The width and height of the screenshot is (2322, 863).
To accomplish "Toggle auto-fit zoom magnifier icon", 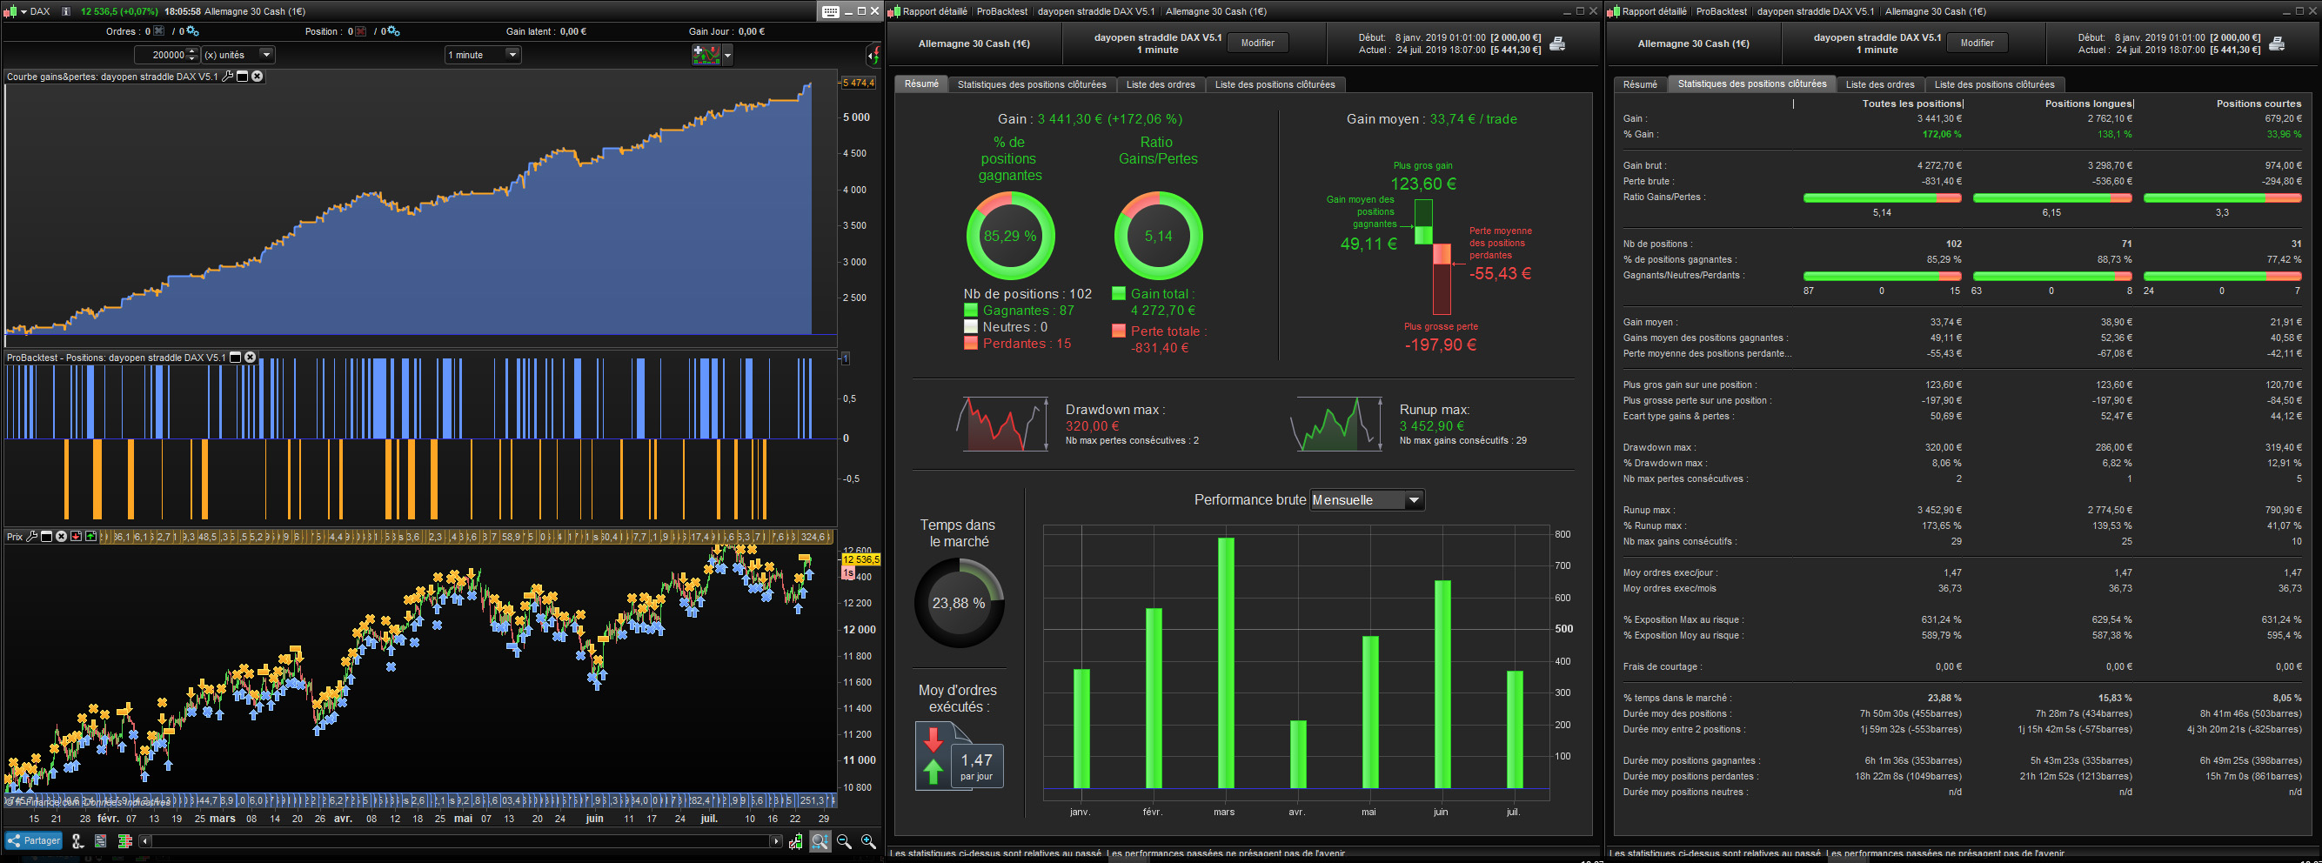I will (820, 840).
